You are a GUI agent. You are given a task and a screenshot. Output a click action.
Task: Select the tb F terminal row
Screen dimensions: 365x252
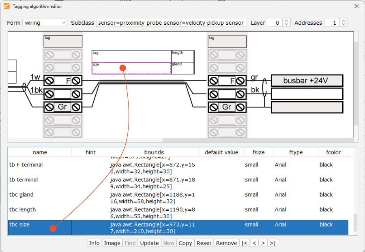178,168
